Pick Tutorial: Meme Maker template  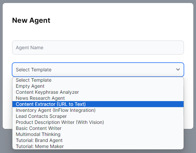pos(98,146)
